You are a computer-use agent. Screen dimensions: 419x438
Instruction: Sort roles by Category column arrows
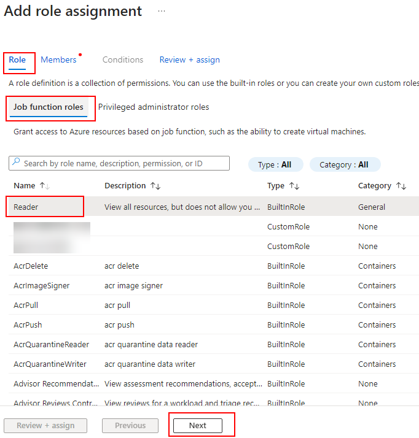click(x=401, y=186)
